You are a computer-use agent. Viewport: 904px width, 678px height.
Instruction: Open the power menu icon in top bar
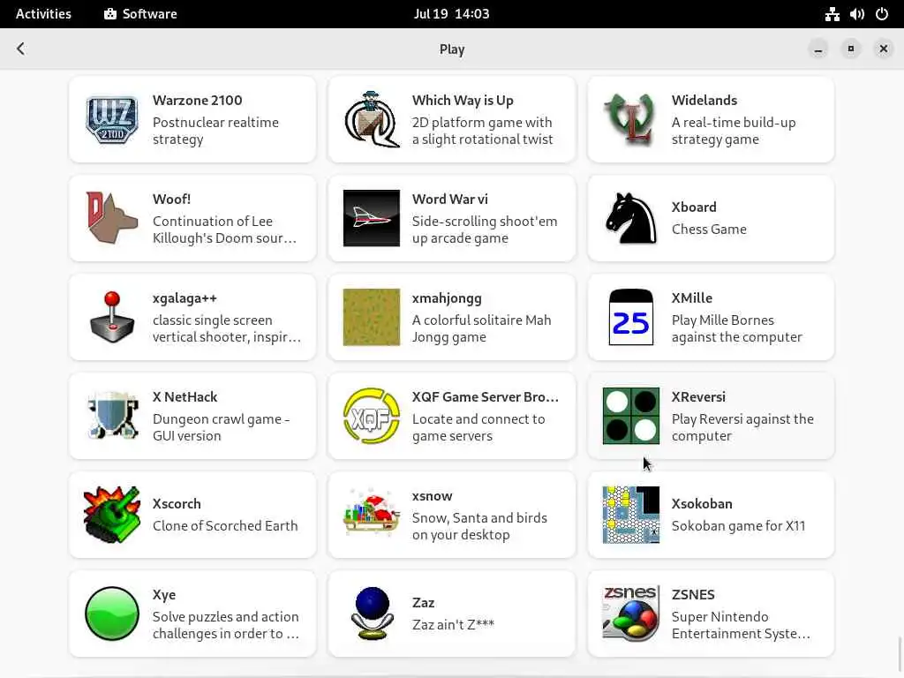882,14
